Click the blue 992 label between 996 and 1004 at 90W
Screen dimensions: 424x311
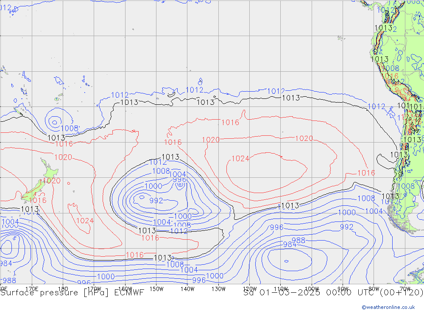tap(347, 227)
